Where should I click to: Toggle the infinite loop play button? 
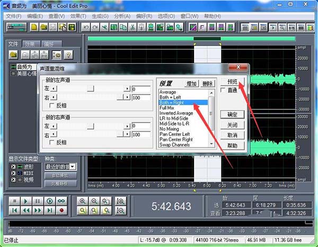point(61,201)
